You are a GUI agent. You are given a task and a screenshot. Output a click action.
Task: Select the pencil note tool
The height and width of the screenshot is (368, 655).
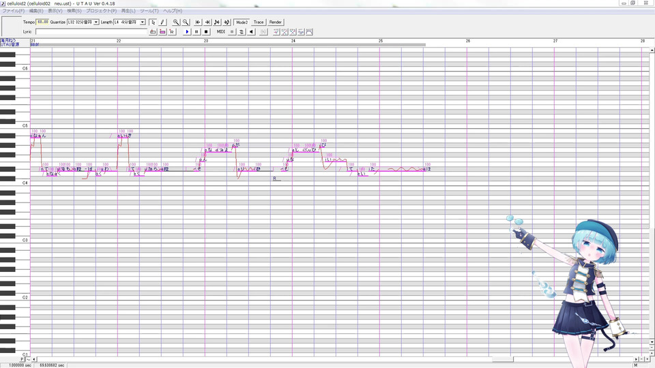[162, 22]
